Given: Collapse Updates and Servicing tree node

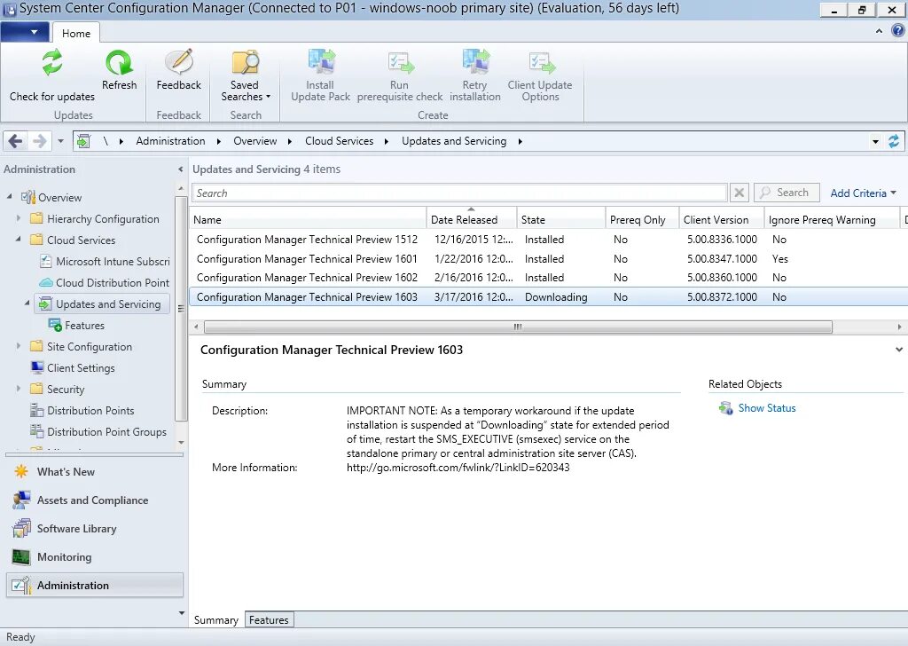Looking at the screenshot, I should (x=27, y=303).
